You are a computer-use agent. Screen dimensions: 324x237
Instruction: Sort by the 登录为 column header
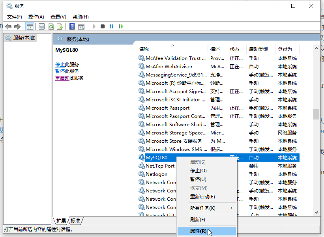pos(287,49)
